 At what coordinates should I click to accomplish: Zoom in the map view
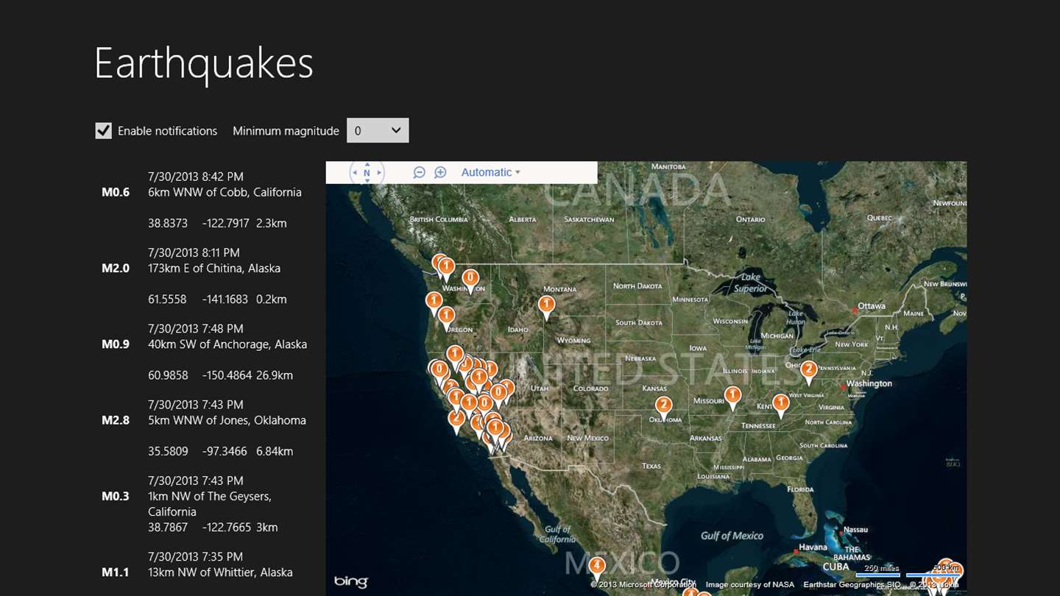click(440, 172)
